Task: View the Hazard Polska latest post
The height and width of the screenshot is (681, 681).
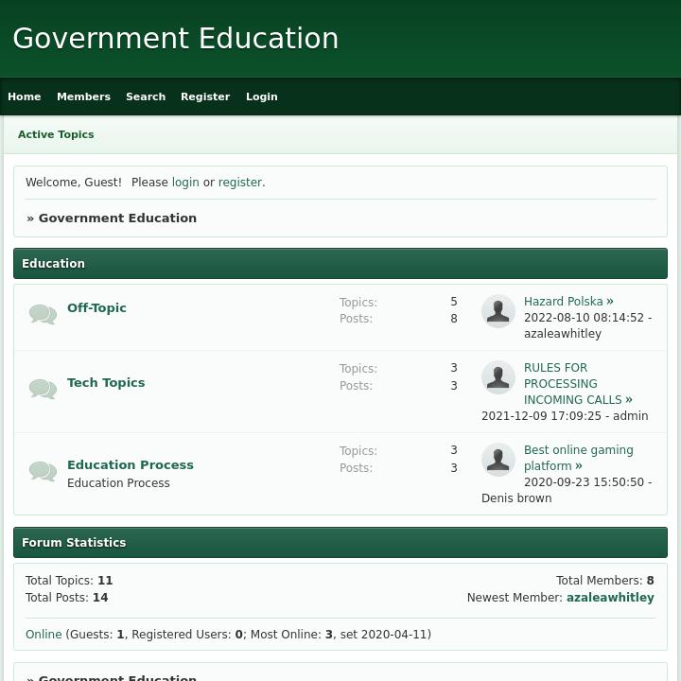Action: 564,302
